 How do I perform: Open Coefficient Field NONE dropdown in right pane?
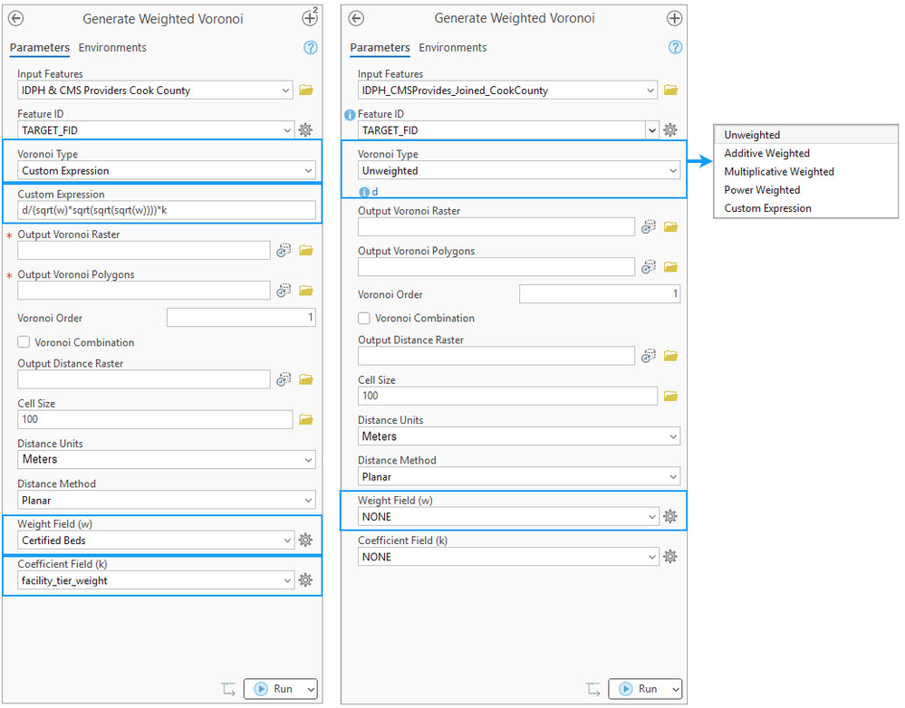pos(508,556)
